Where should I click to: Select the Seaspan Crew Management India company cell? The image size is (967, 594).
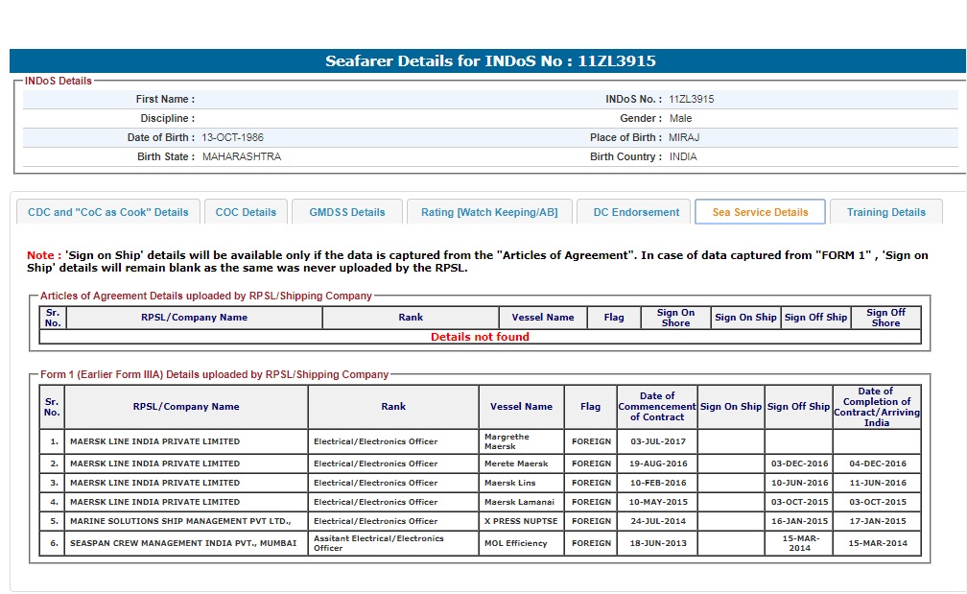pyautogui.click(x=183, y=543)
